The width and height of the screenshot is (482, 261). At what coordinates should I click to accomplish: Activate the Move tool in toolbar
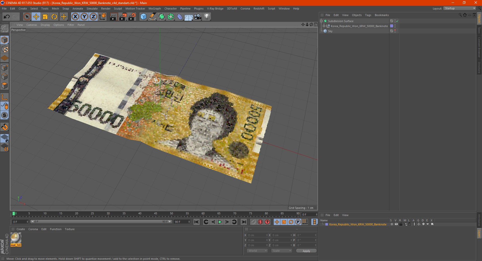pos(36,17)
